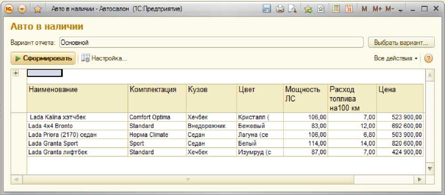Viewport: 445px width, 195px height.
Task: Select the Lada Priora (2170) седан cell
Action: [x=77, y=135]
